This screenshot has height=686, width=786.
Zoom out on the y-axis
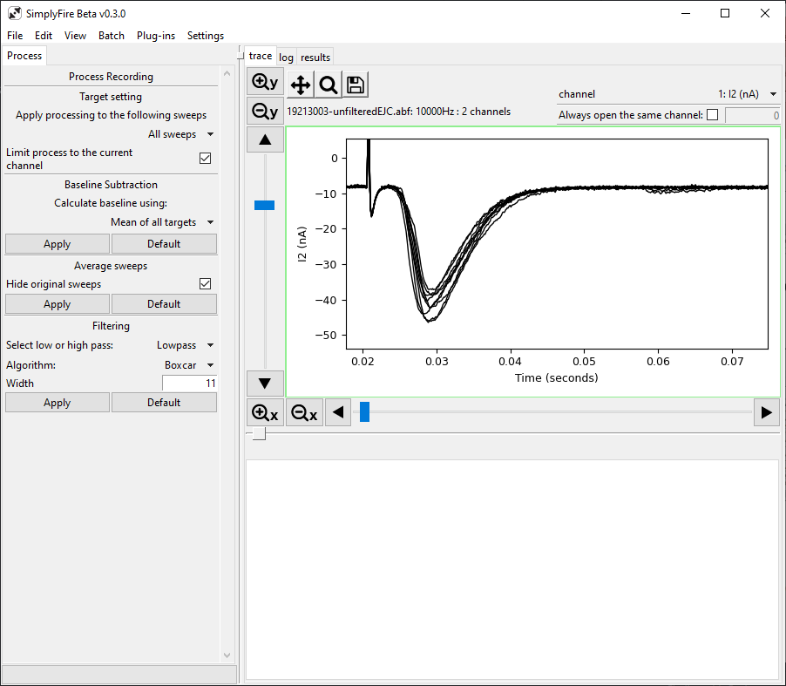click(265, 111)
